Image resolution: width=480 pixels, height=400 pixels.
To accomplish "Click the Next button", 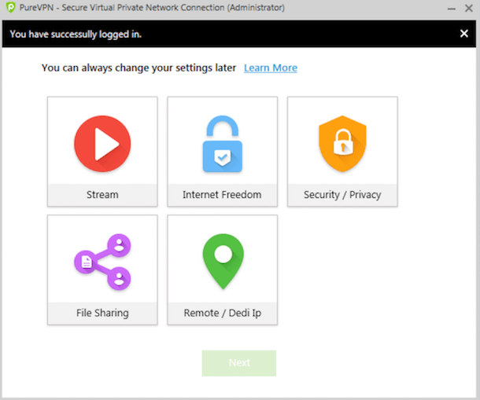I will point(239,363).
